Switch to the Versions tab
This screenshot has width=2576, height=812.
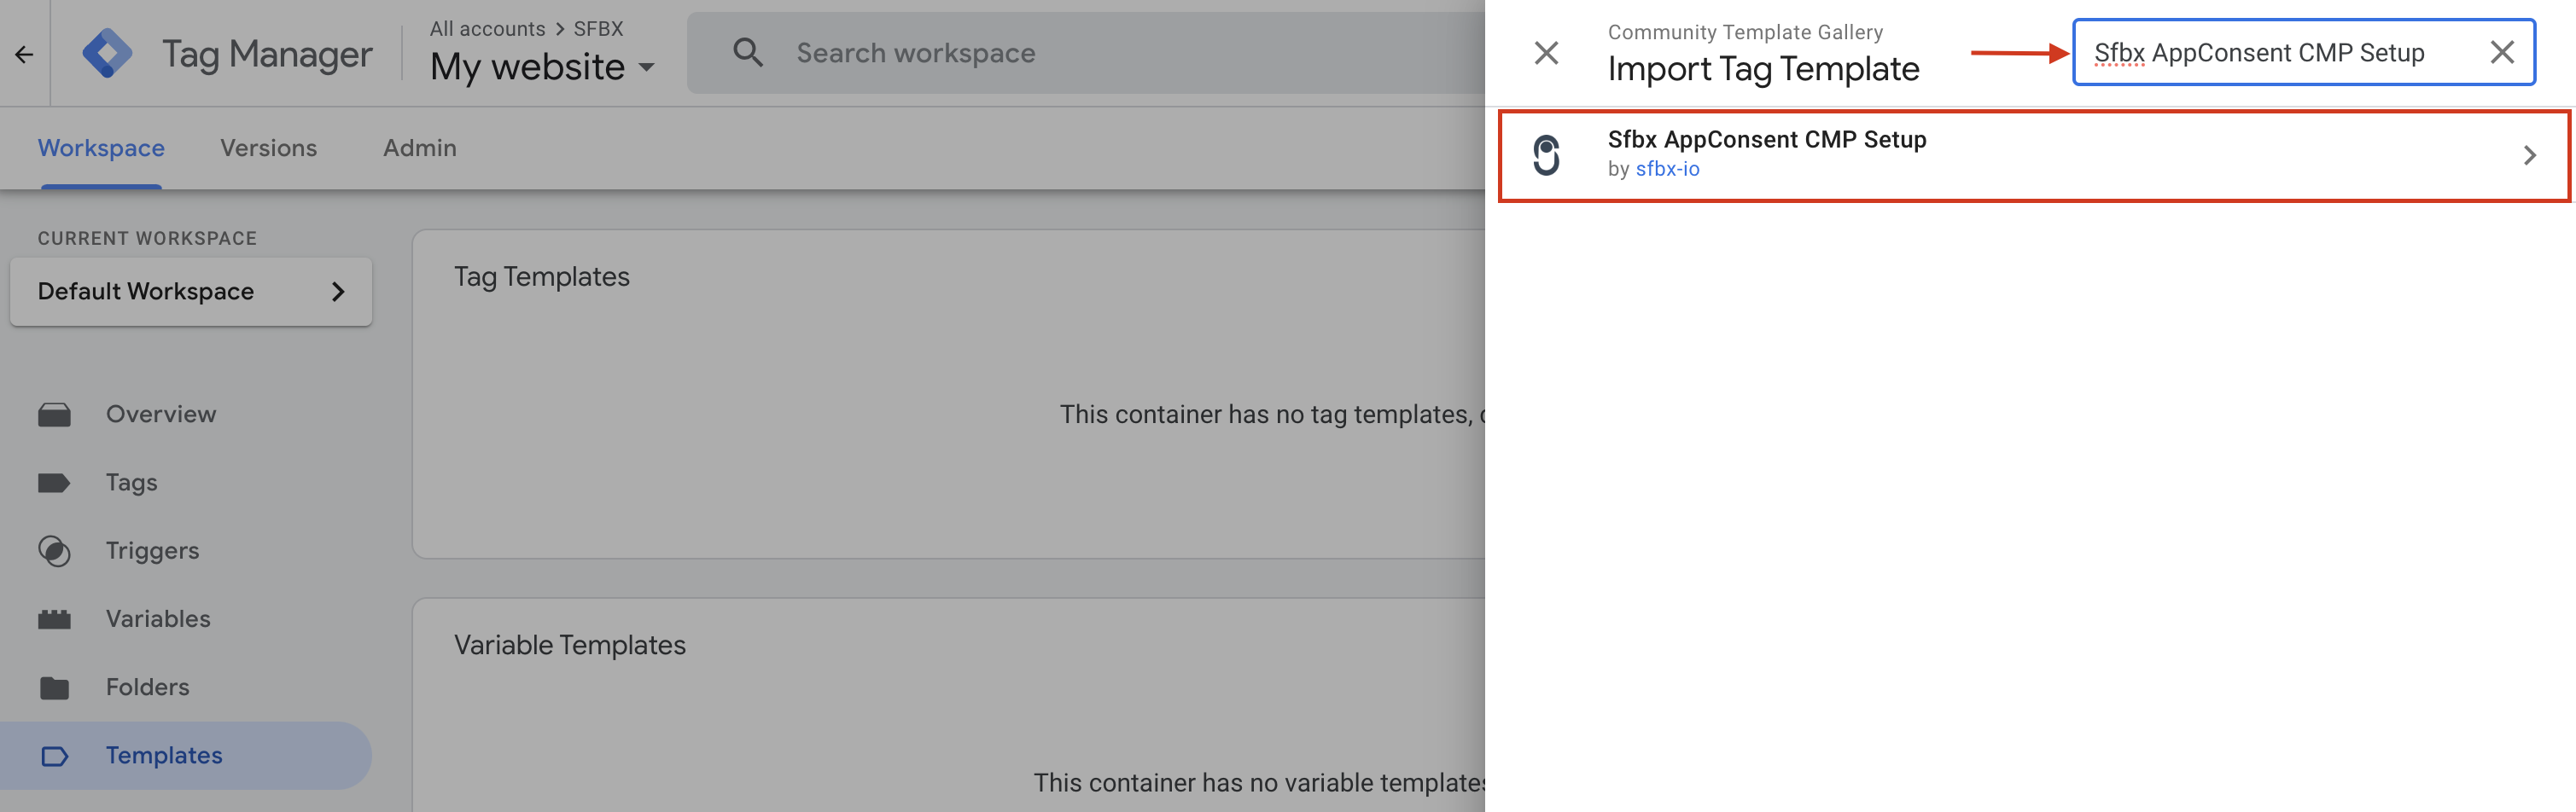click(268, 148)
